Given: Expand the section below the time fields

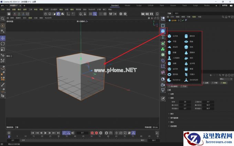Looking at the screenshot, I should coord(169,114).
